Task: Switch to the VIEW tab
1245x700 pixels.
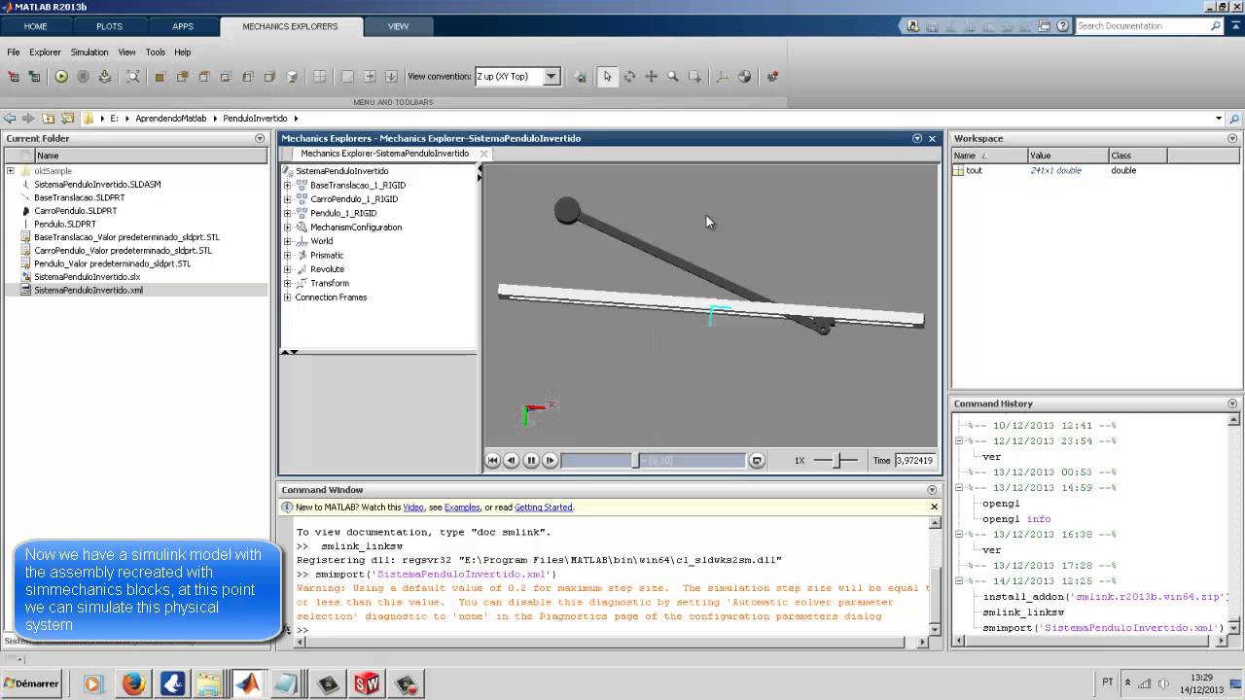Action: pos(398,26)
